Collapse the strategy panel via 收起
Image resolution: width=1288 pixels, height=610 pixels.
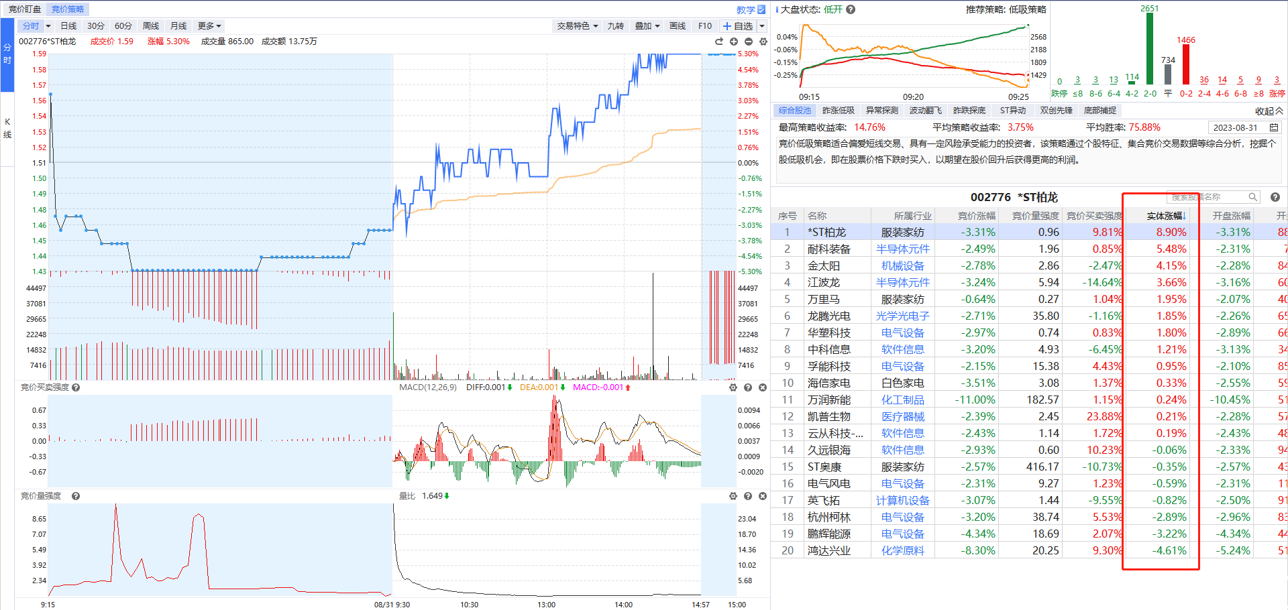(1269, 111)
